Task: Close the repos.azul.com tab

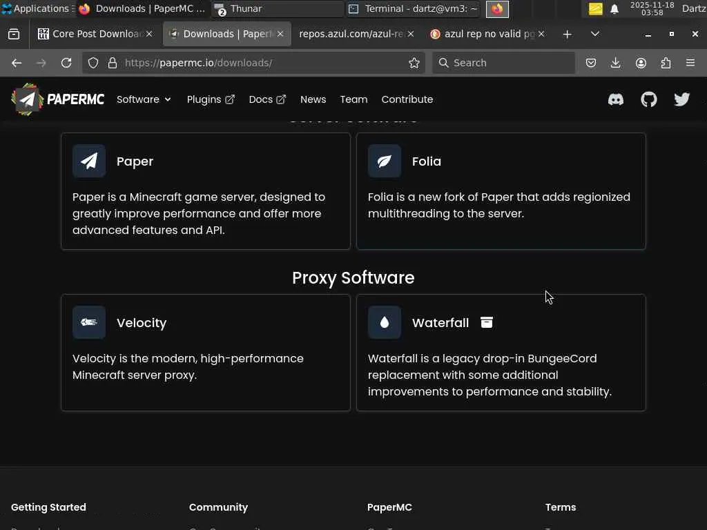Action: 411,34
